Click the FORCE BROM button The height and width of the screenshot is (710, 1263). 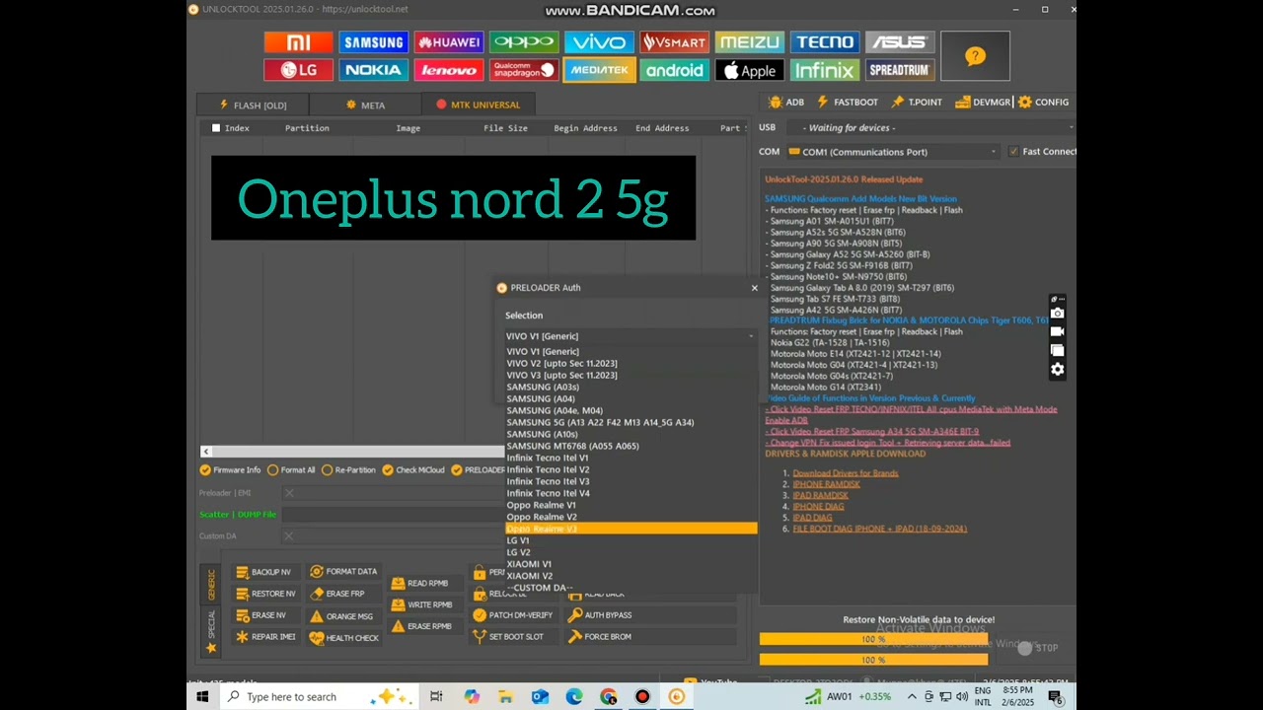pos(652,637)
